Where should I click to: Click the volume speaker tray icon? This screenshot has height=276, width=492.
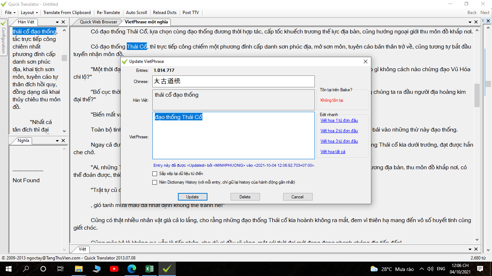(x=430, y=269)
